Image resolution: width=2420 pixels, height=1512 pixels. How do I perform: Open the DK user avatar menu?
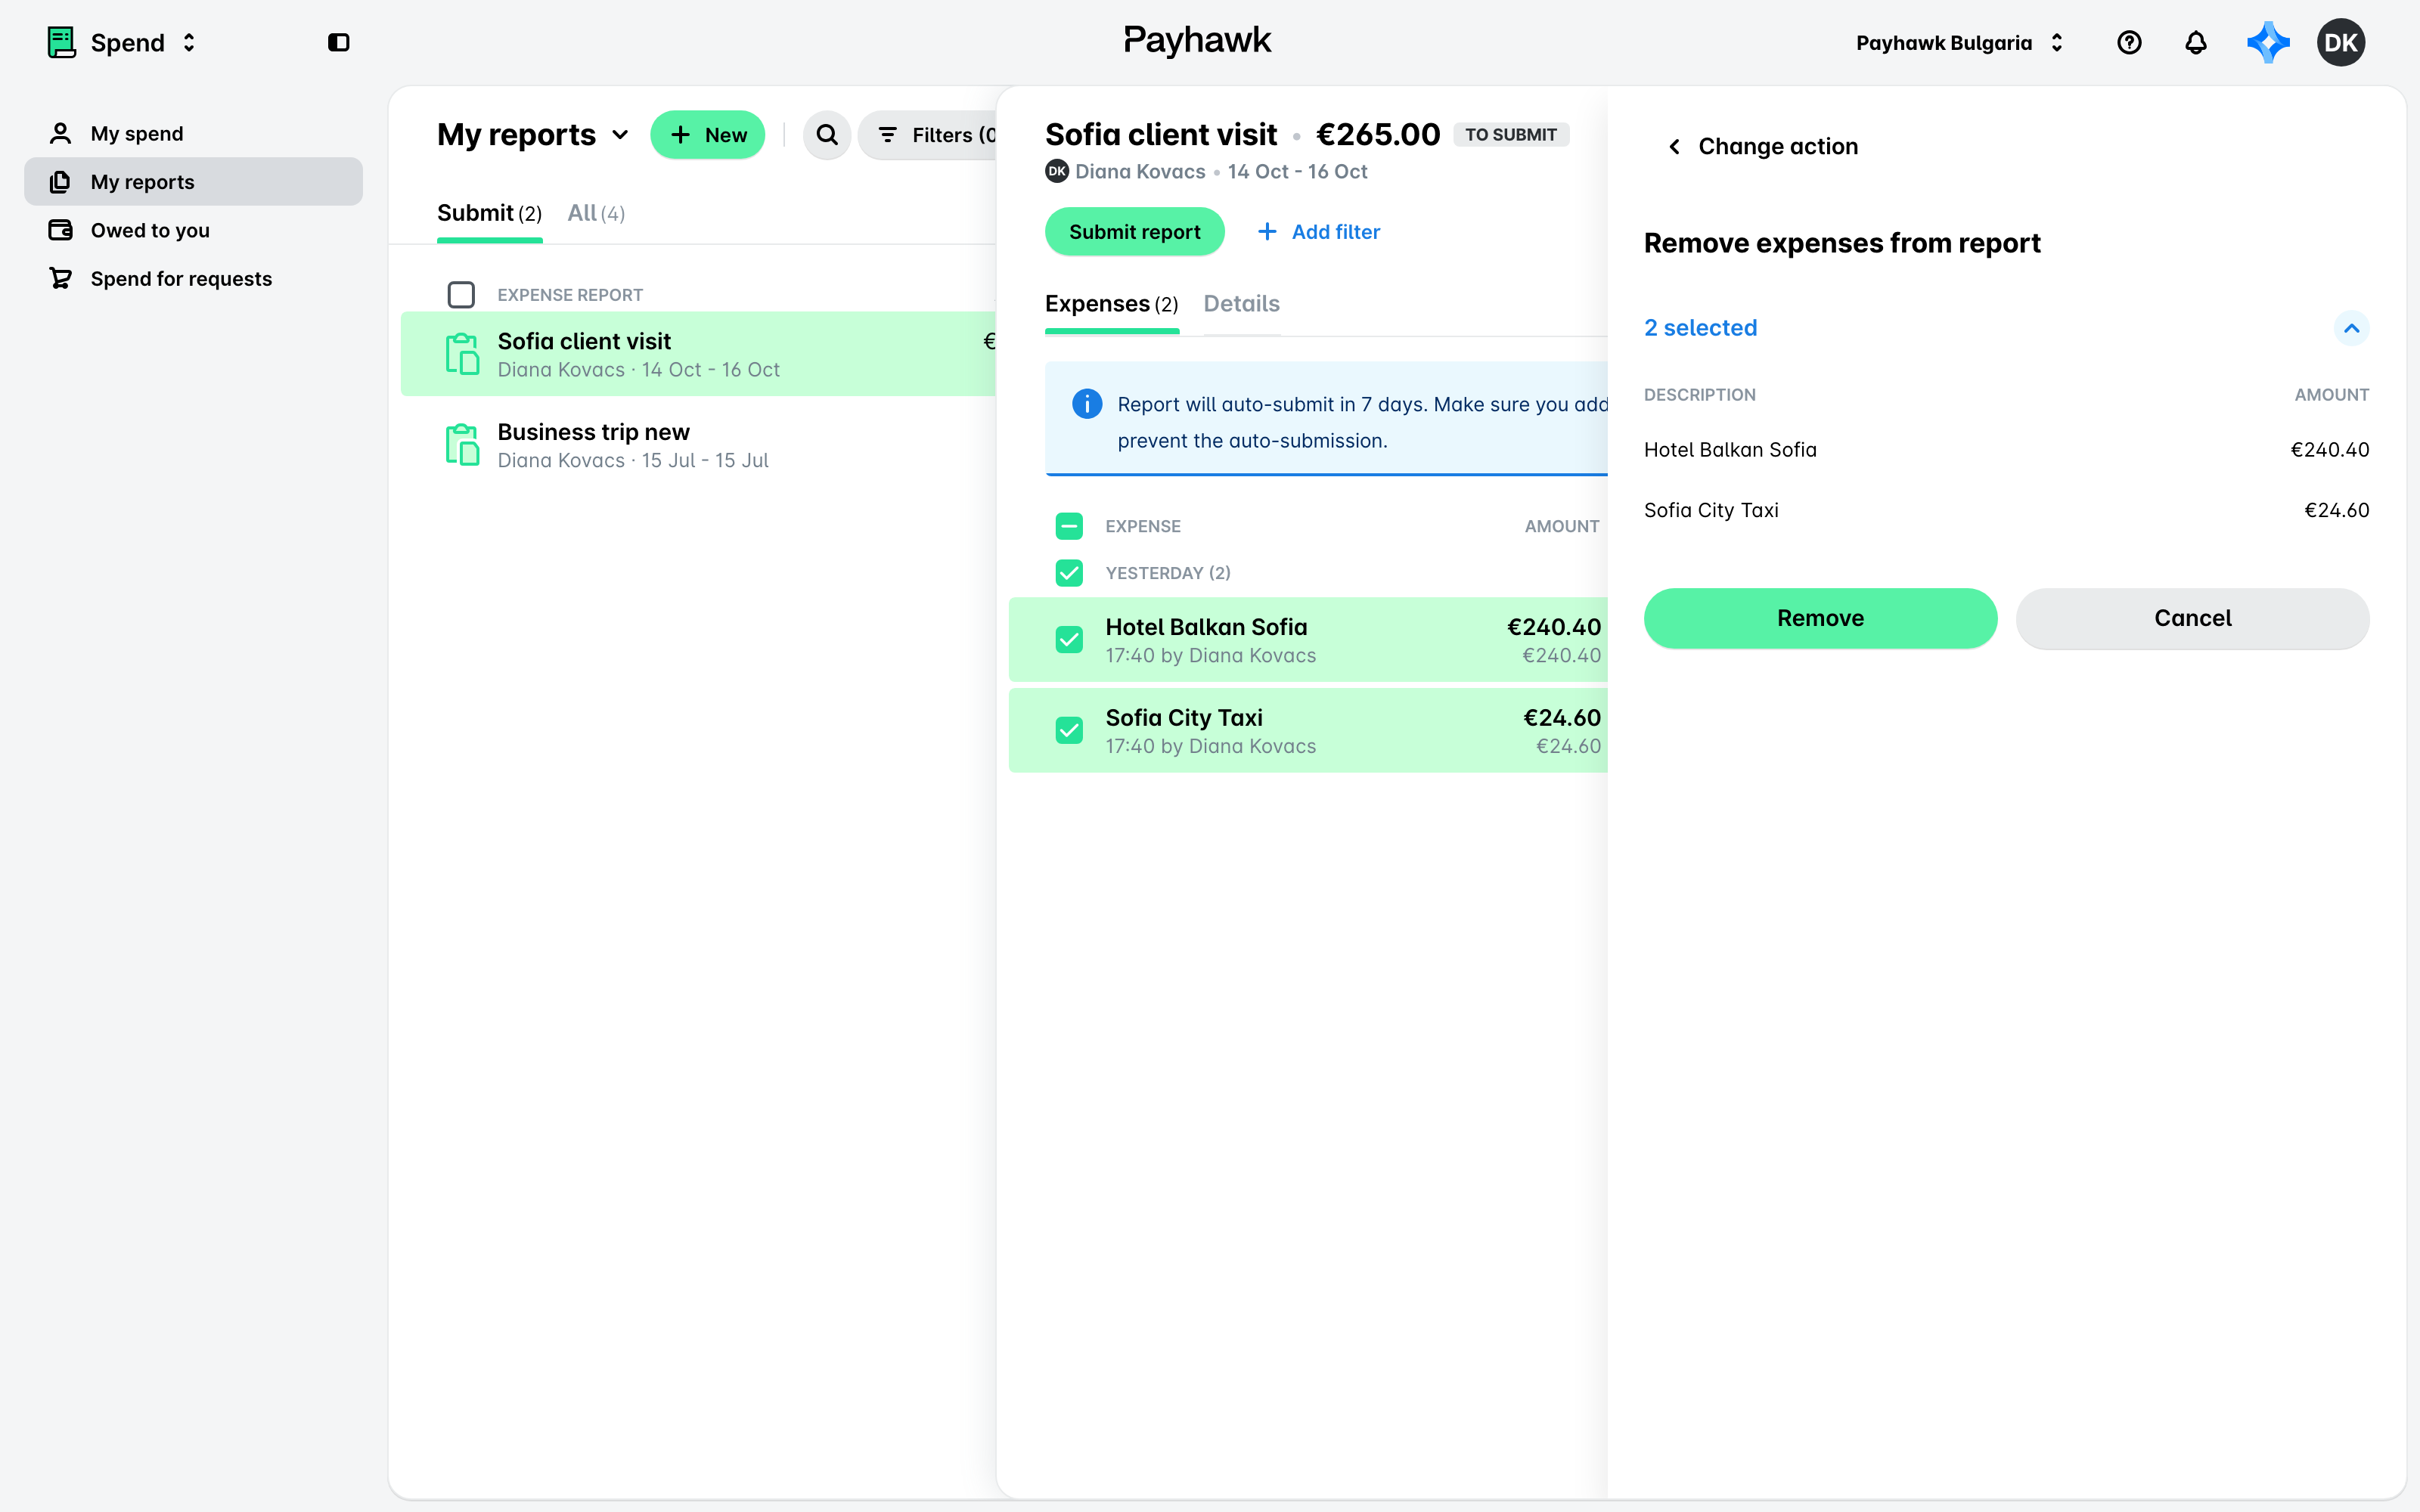click(x=2341, y=42)
